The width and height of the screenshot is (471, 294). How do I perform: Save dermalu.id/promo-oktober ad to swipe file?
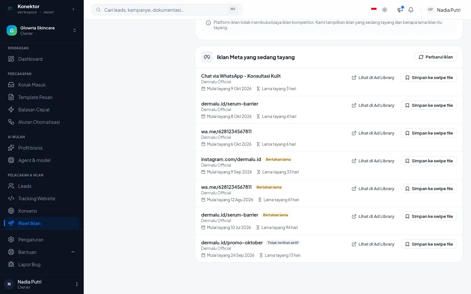[x=429, y=244]
